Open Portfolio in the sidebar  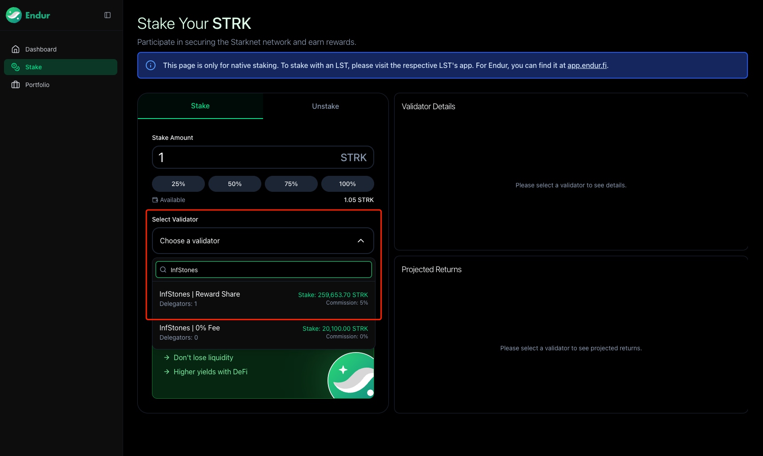tap(60, 85)
